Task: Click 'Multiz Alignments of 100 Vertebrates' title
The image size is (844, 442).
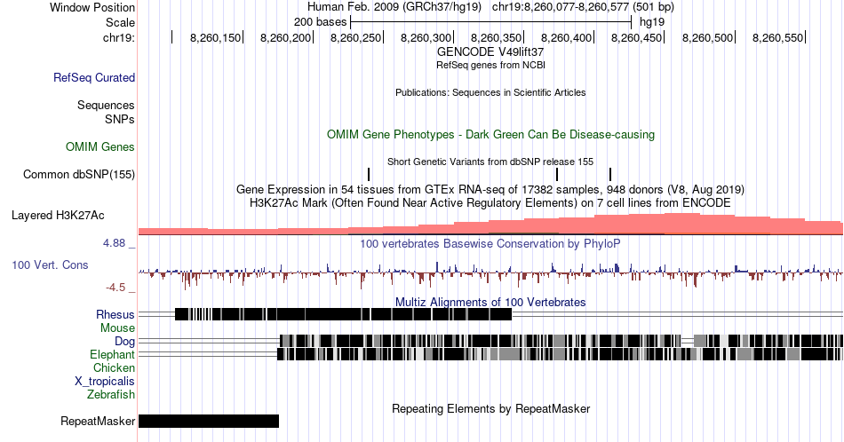Action: (490, 302)
